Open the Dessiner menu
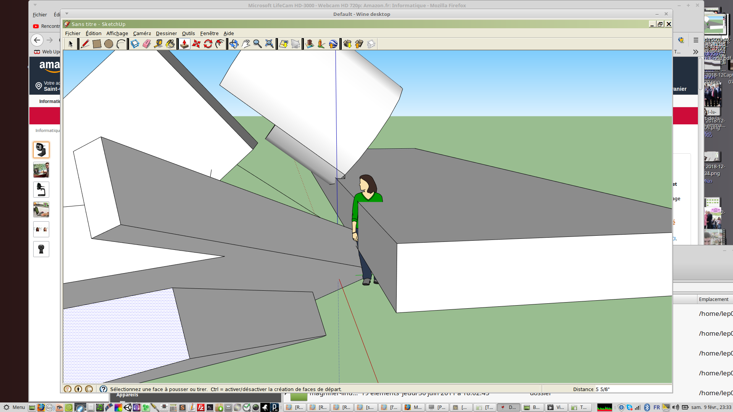733x412 pixels. point(166,34)
